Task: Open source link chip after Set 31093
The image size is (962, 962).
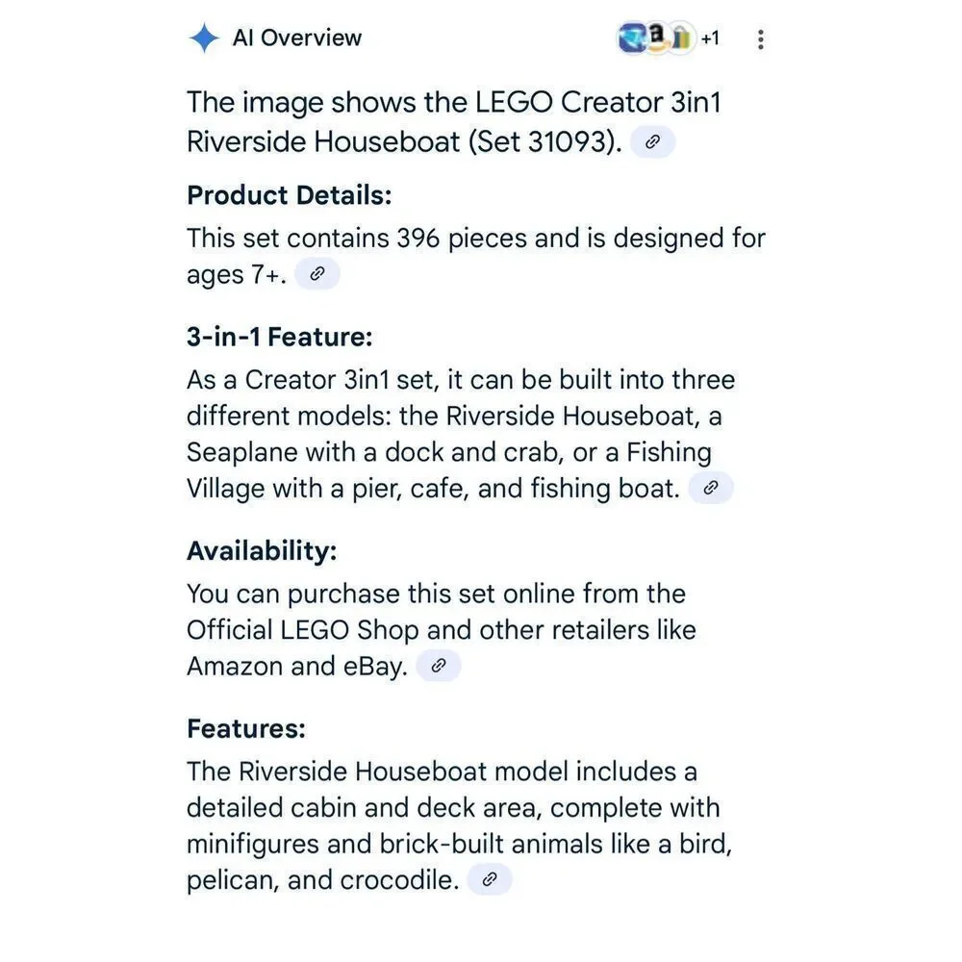Action: point(653,141)
